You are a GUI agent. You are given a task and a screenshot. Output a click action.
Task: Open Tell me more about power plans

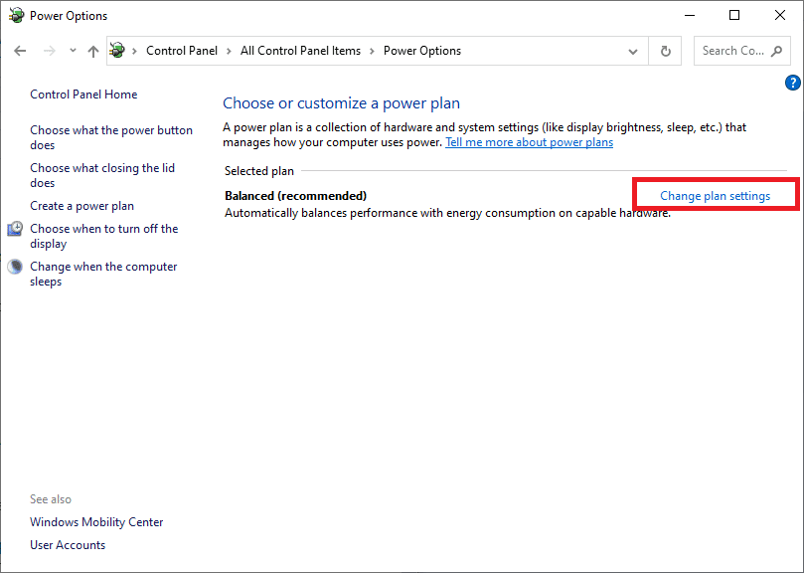coord(529,142)
